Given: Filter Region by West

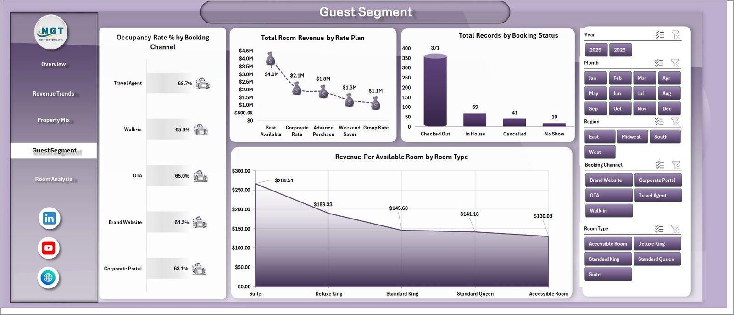Looking at the screenshot, I should tap(600, 152).
